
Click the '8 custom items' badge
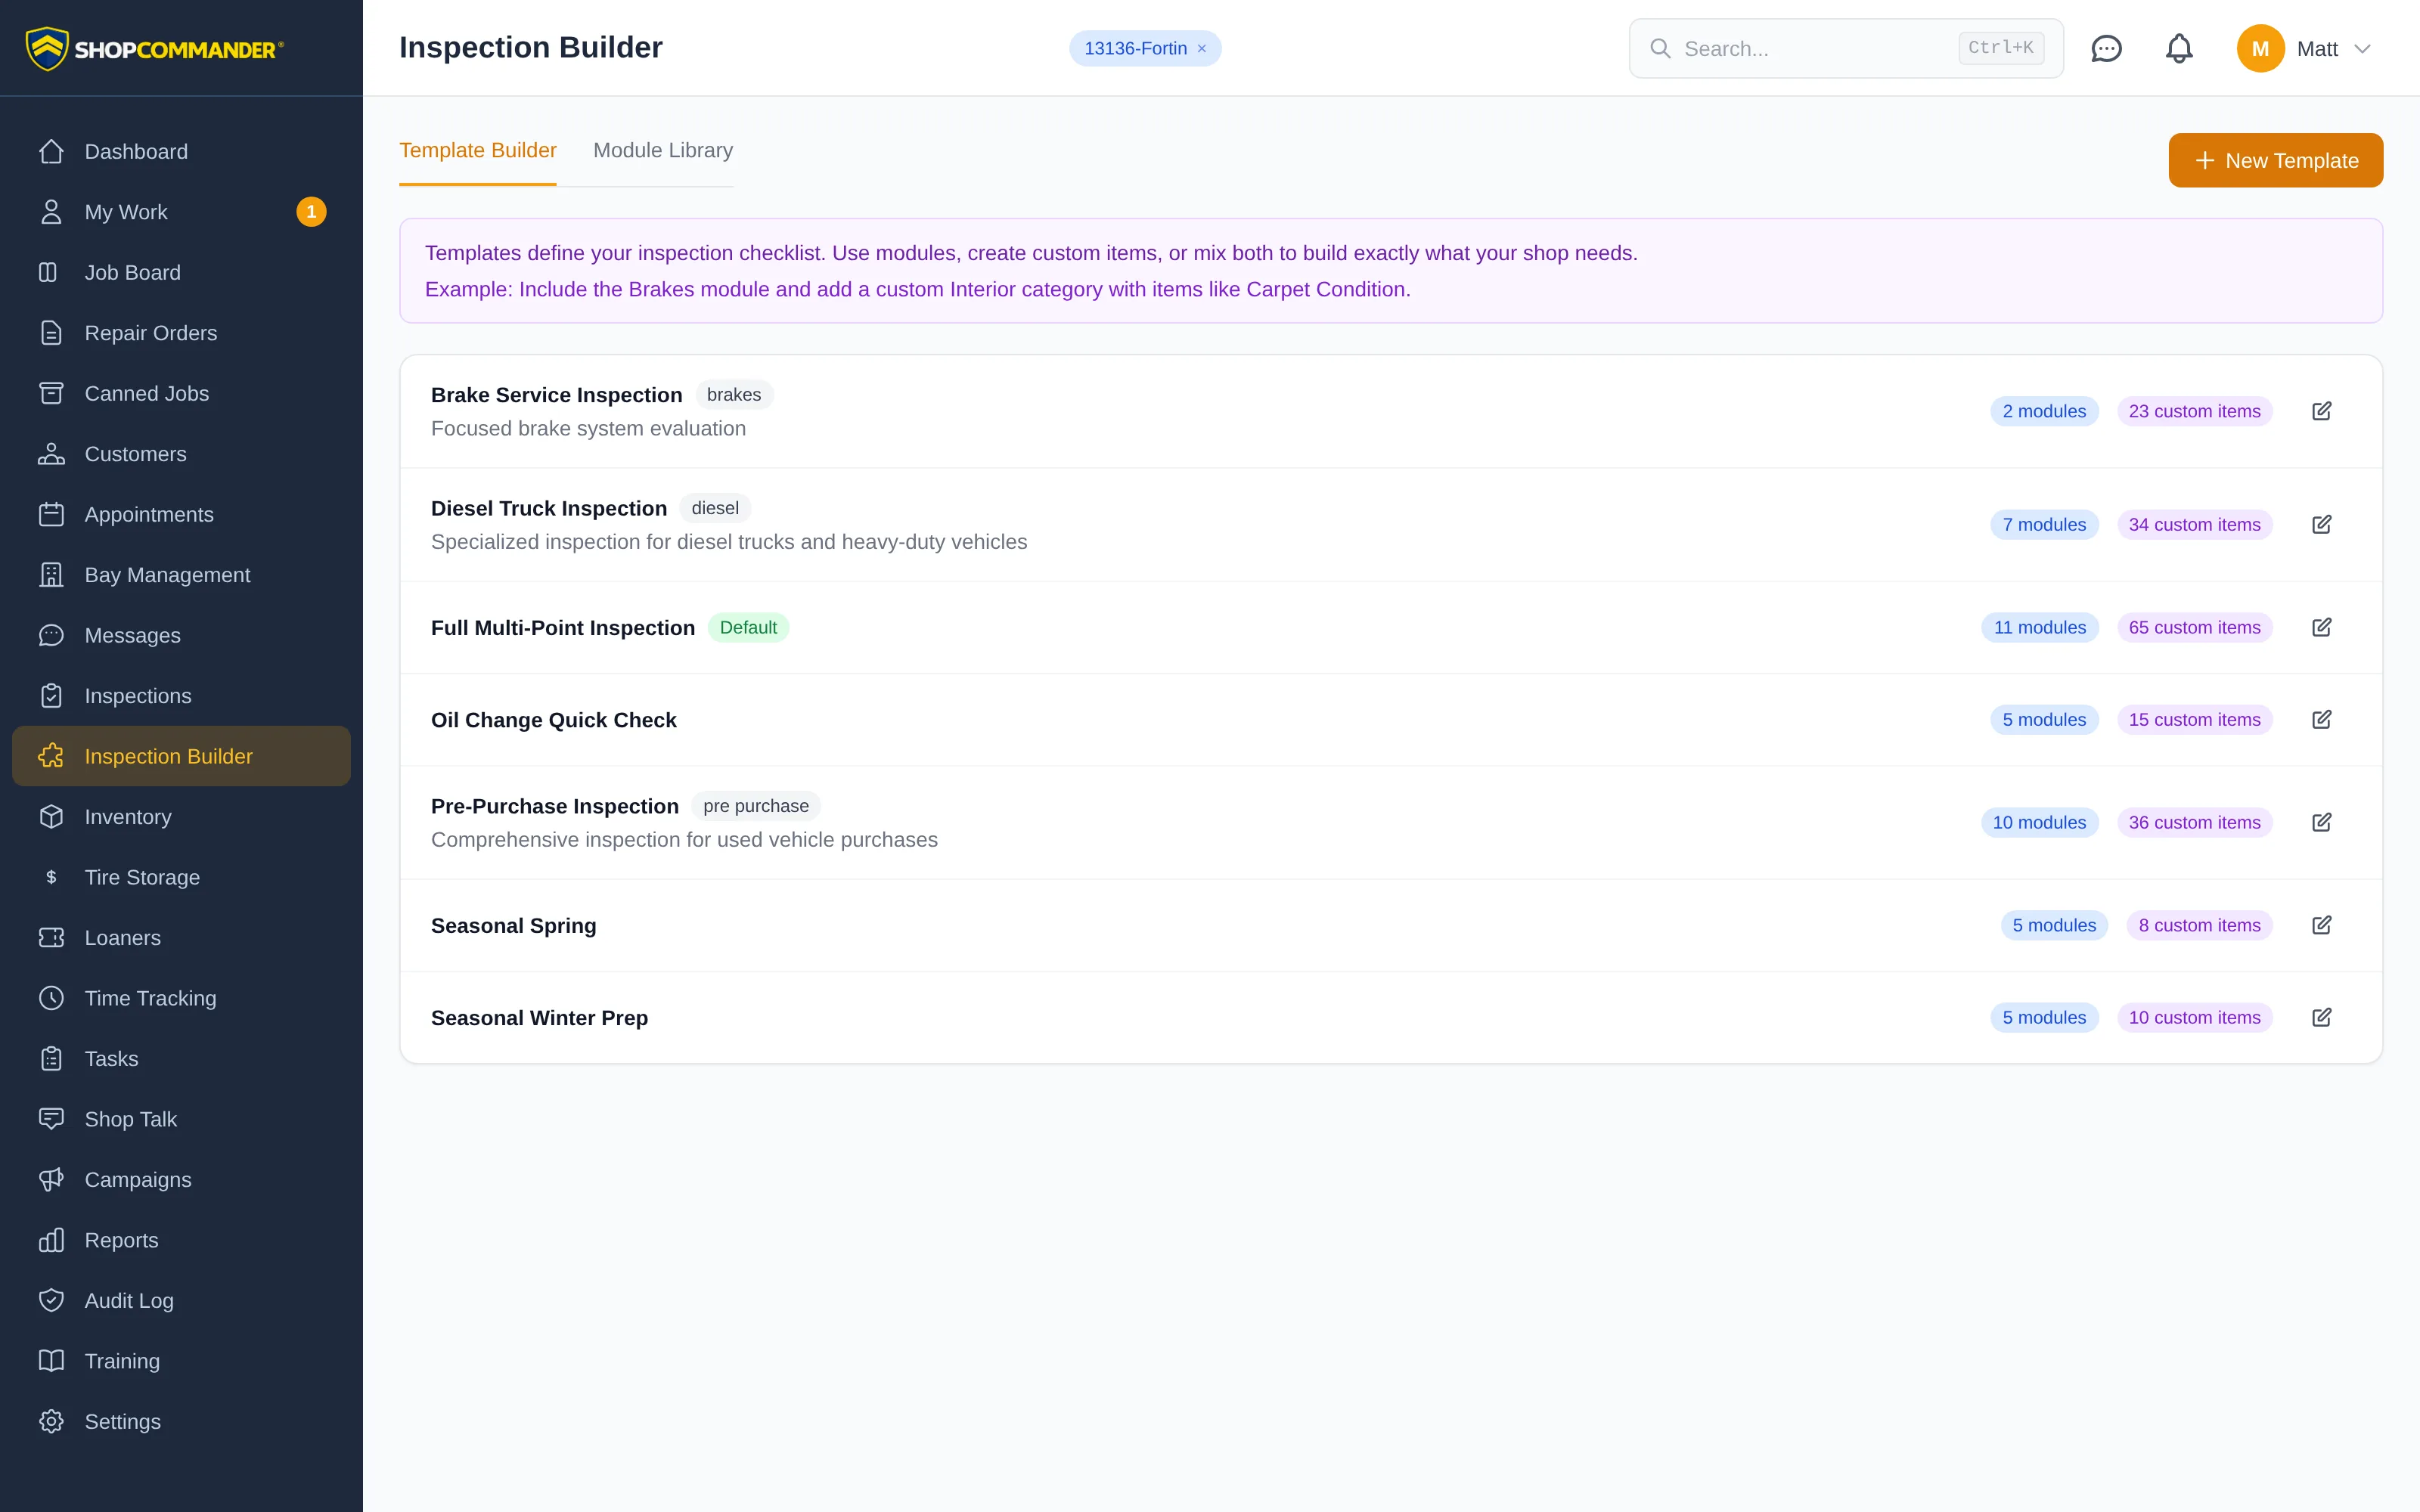point(2199,925)
